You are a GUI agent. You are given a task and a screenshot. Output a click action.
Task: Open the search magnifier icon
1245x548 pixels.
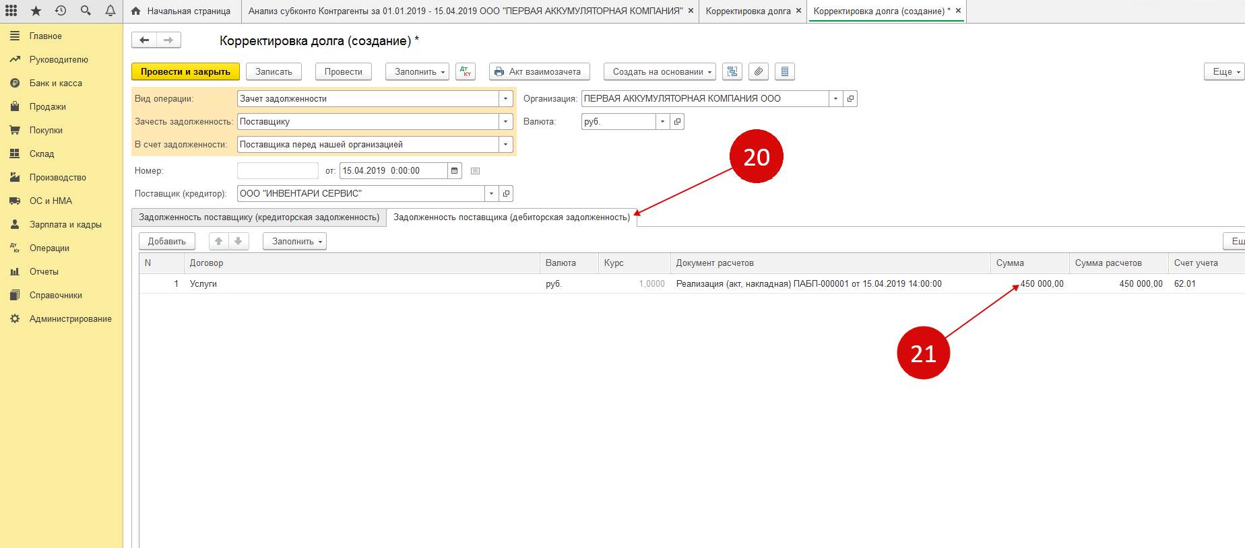pos(86,11)
